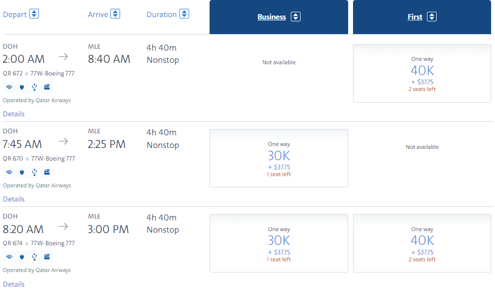Click the Wi-Fi icon for flight QR 672
The width and height of the screenshot is (495, 290).
(x=9, y=87)
